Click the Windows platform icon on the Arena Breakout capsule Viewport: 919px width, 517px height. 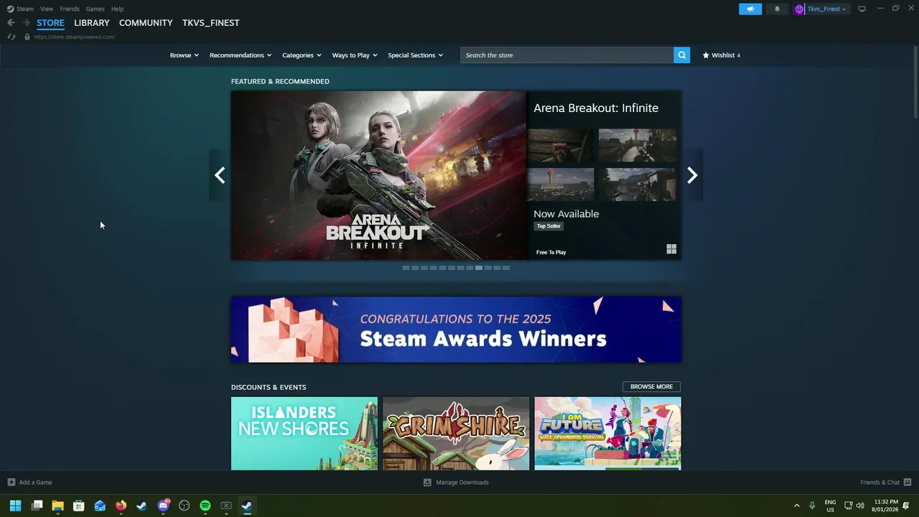pyautogui.click(x=671, y=249)
